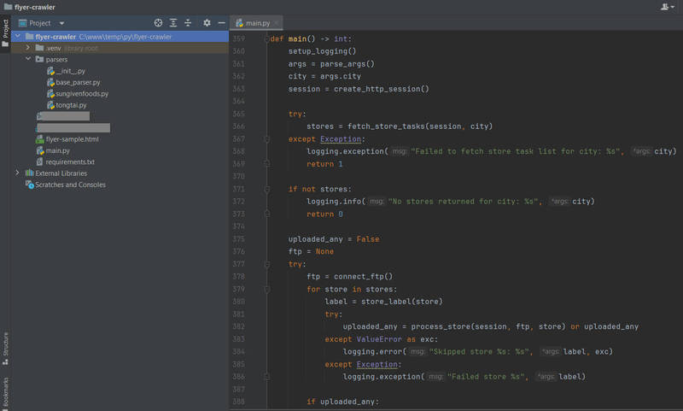Screen dimensions: 683x411
Task: Toggle the Structure tool window stripe button
Action: (x=5, y=349)
